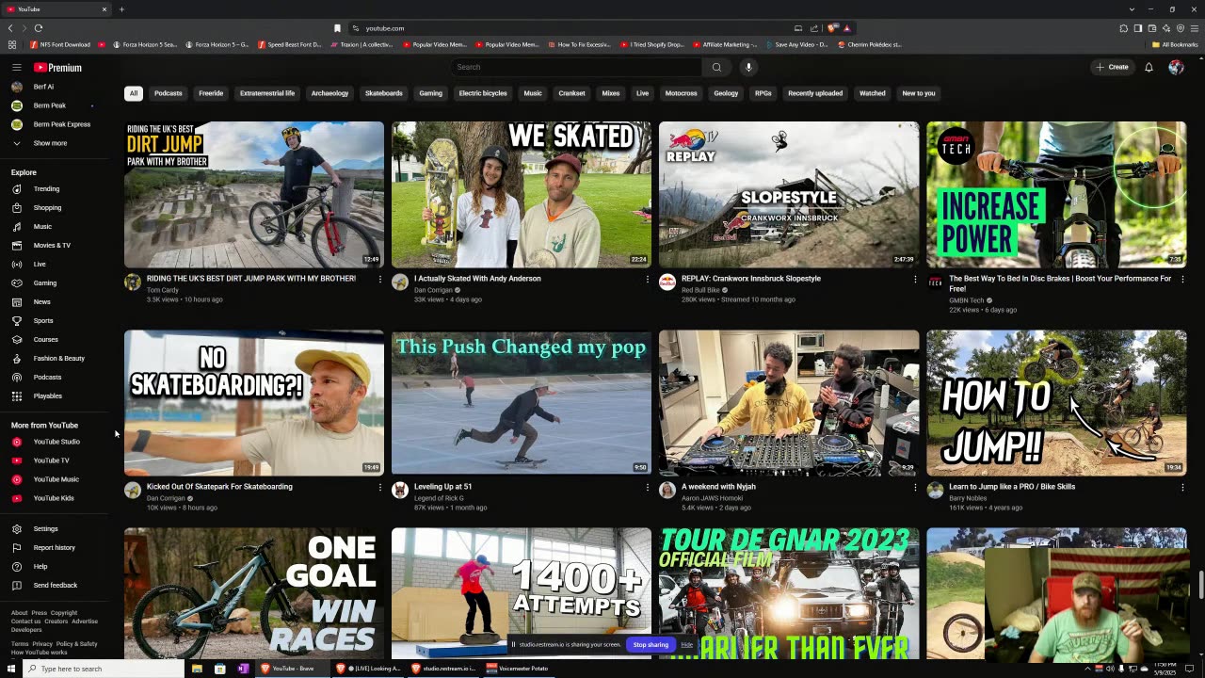Viewport: 1205px width, 678px height.
Task: Click the page vertical scrollbar
Action: [x=1200, y=584]
